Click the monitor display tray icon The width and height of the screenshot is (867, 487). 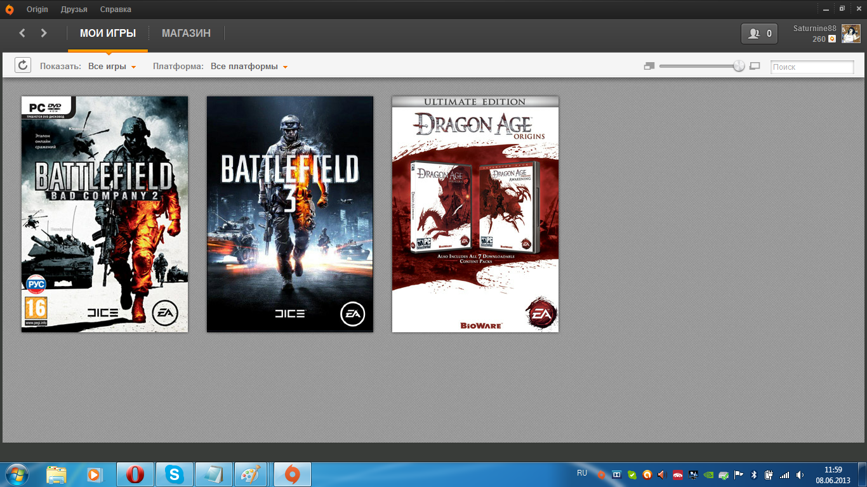(x=693, y=474)
